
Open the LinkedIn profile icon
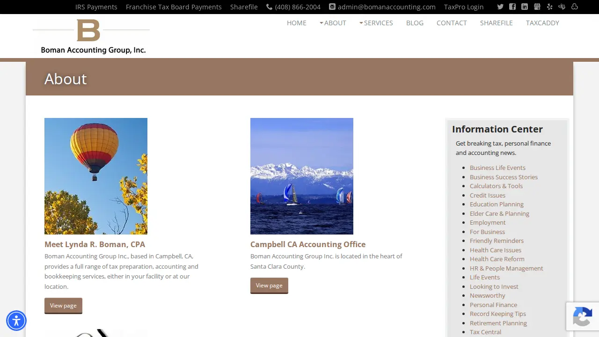coord(525,7)
